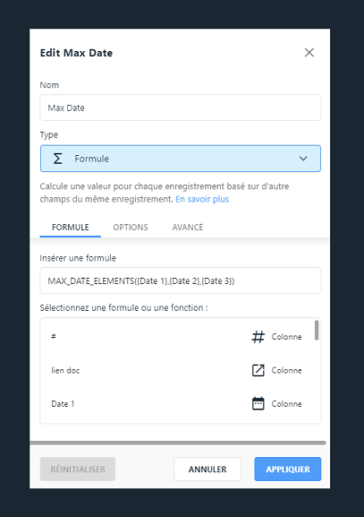Click the APPLIQUER button

coord(288,469)
